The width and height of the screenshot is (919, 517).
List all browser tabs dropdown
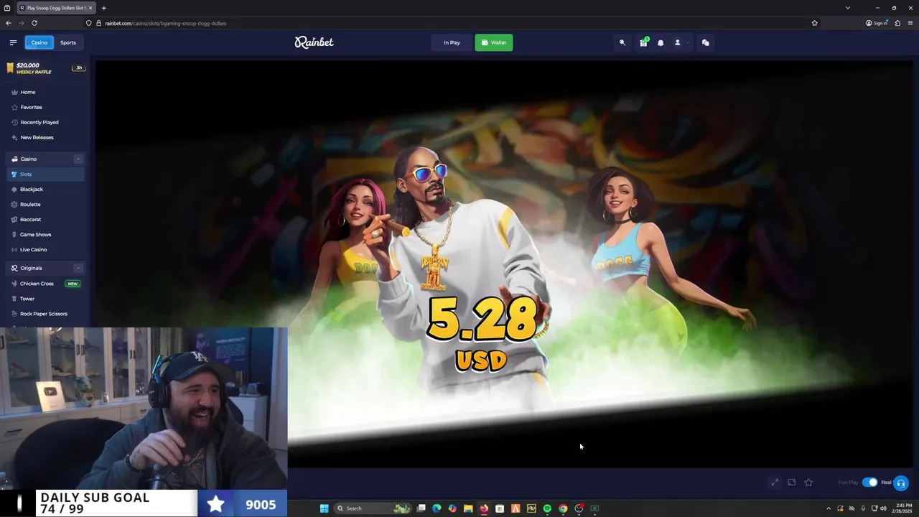(848, 8)
